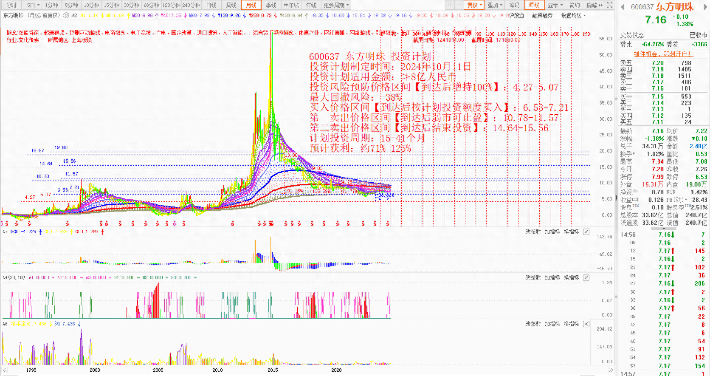Click 所属地区 上海板块 label

pyautogui.click(x=70, y=40)
